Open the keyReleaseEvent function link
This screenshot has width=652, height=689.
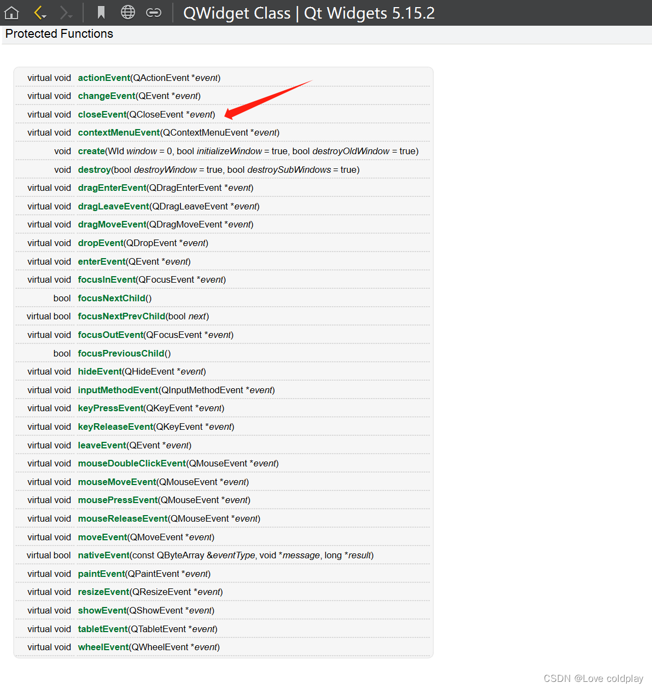point(115,427)
